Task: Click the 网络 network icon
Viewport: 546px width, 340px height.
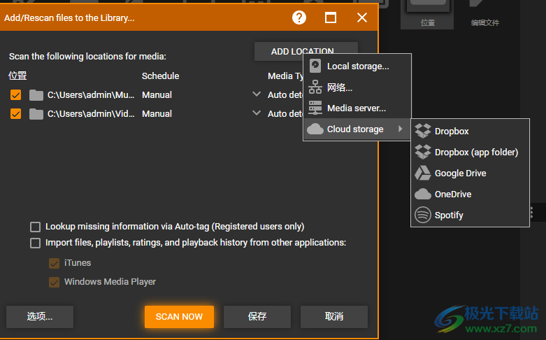Action: coord(315,87)
